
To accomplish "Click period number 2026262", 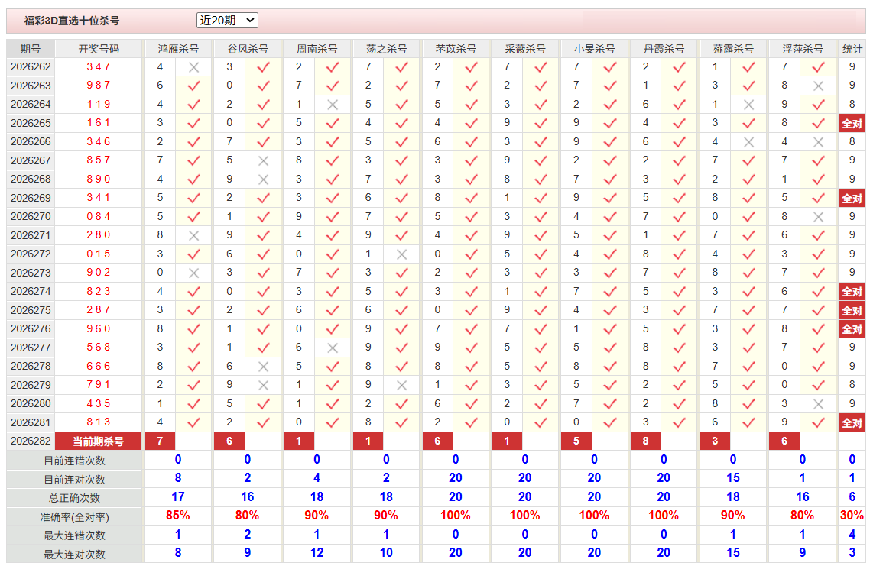I will coord(31,67).
